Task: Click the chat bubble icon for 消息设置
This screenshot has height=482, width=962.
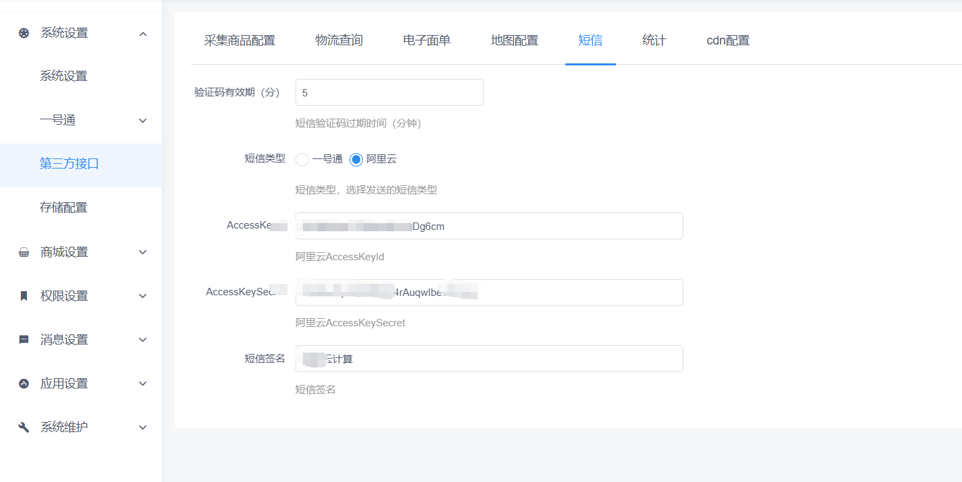Action: coord(24,340)
